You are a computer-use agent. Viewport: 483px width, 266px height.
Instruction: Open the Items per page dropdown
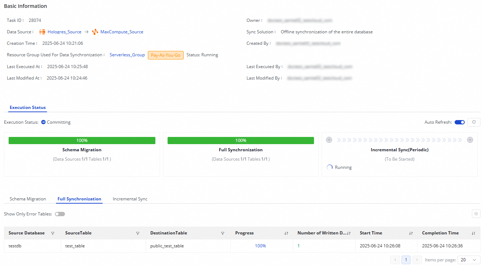[x=469, y=260]
